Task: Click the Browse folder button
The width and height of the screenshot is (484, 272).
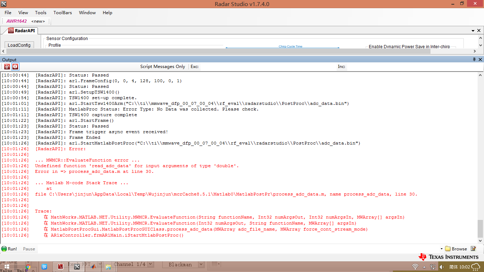Action: click(456, 249)
